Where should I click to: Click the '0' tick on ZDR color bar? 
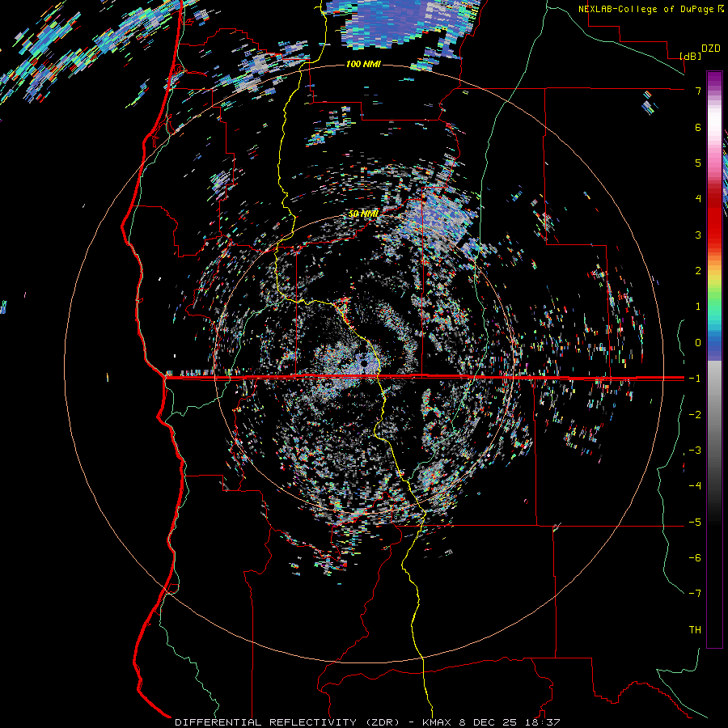click(x=698, y=343)
